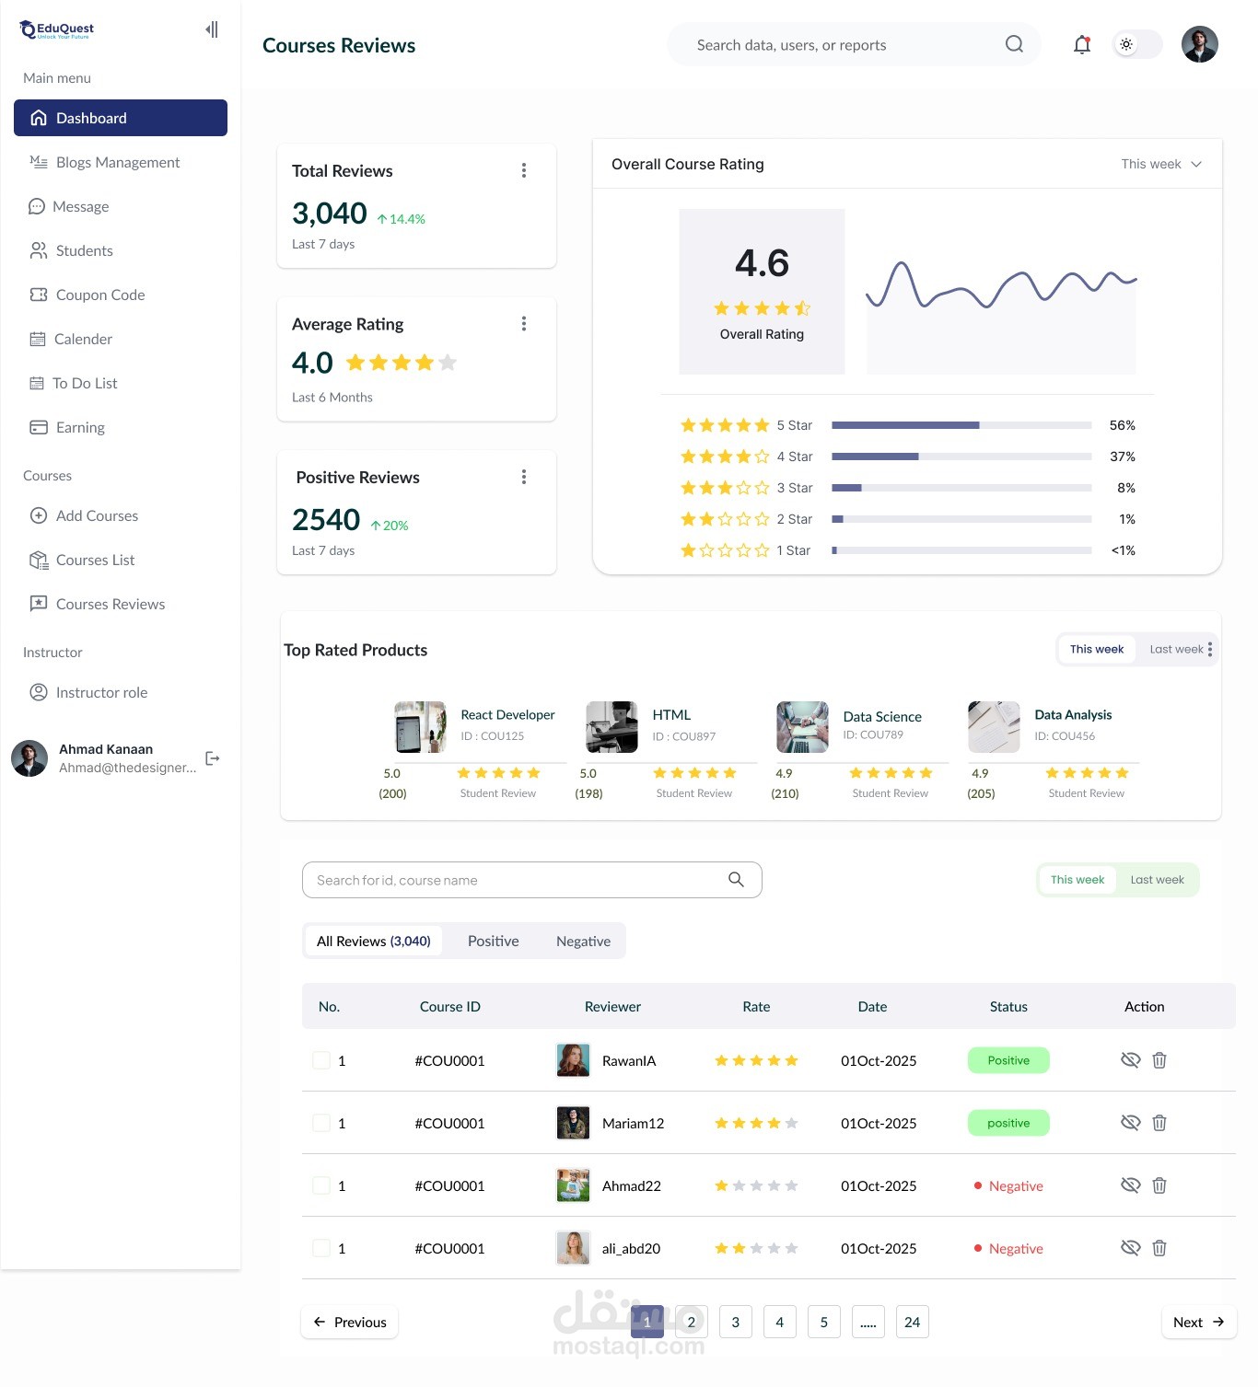Open the React Developer course thumbnail
Viewport: 1258px width, 1387px height.
[420, 727]
